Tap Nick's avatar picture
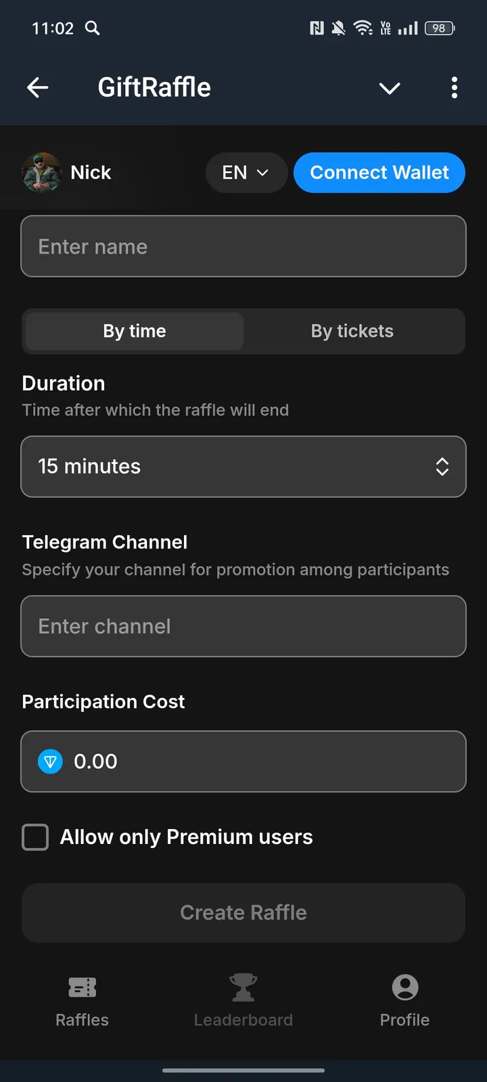 42,172
